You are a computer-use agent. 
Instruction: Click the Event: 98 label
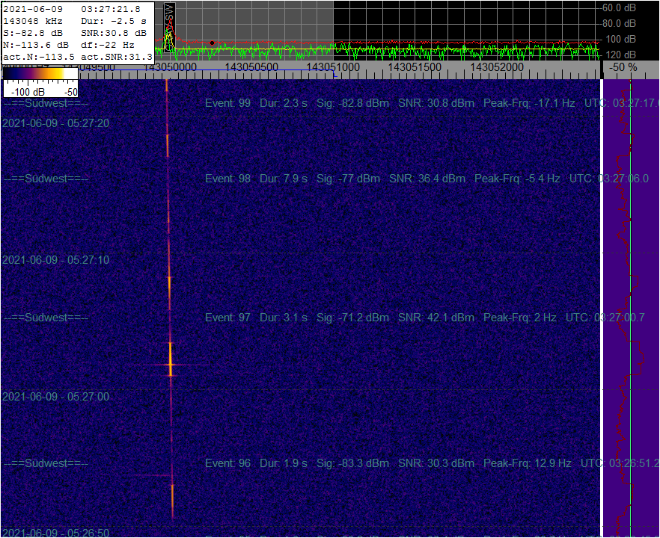pos(227,179)
